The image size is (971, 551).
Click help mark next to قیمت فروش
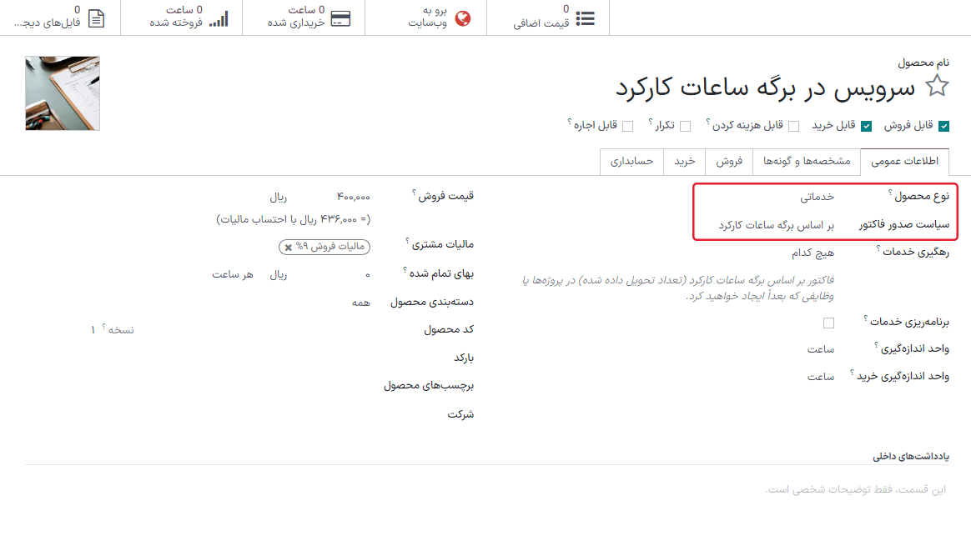click(414, 193)
